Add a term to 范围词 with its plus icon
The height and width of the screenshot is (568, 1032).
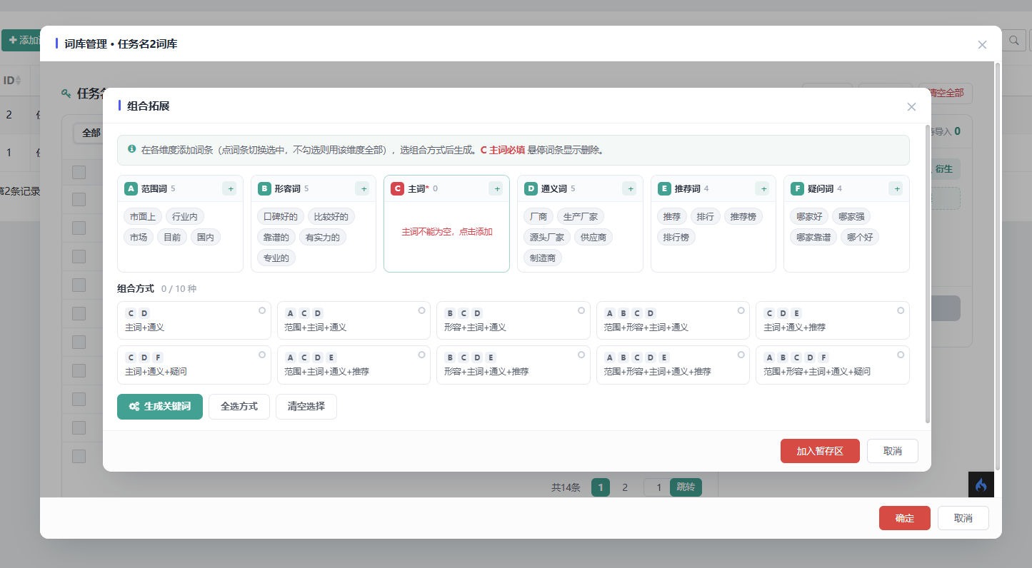[x=229, y=189]
